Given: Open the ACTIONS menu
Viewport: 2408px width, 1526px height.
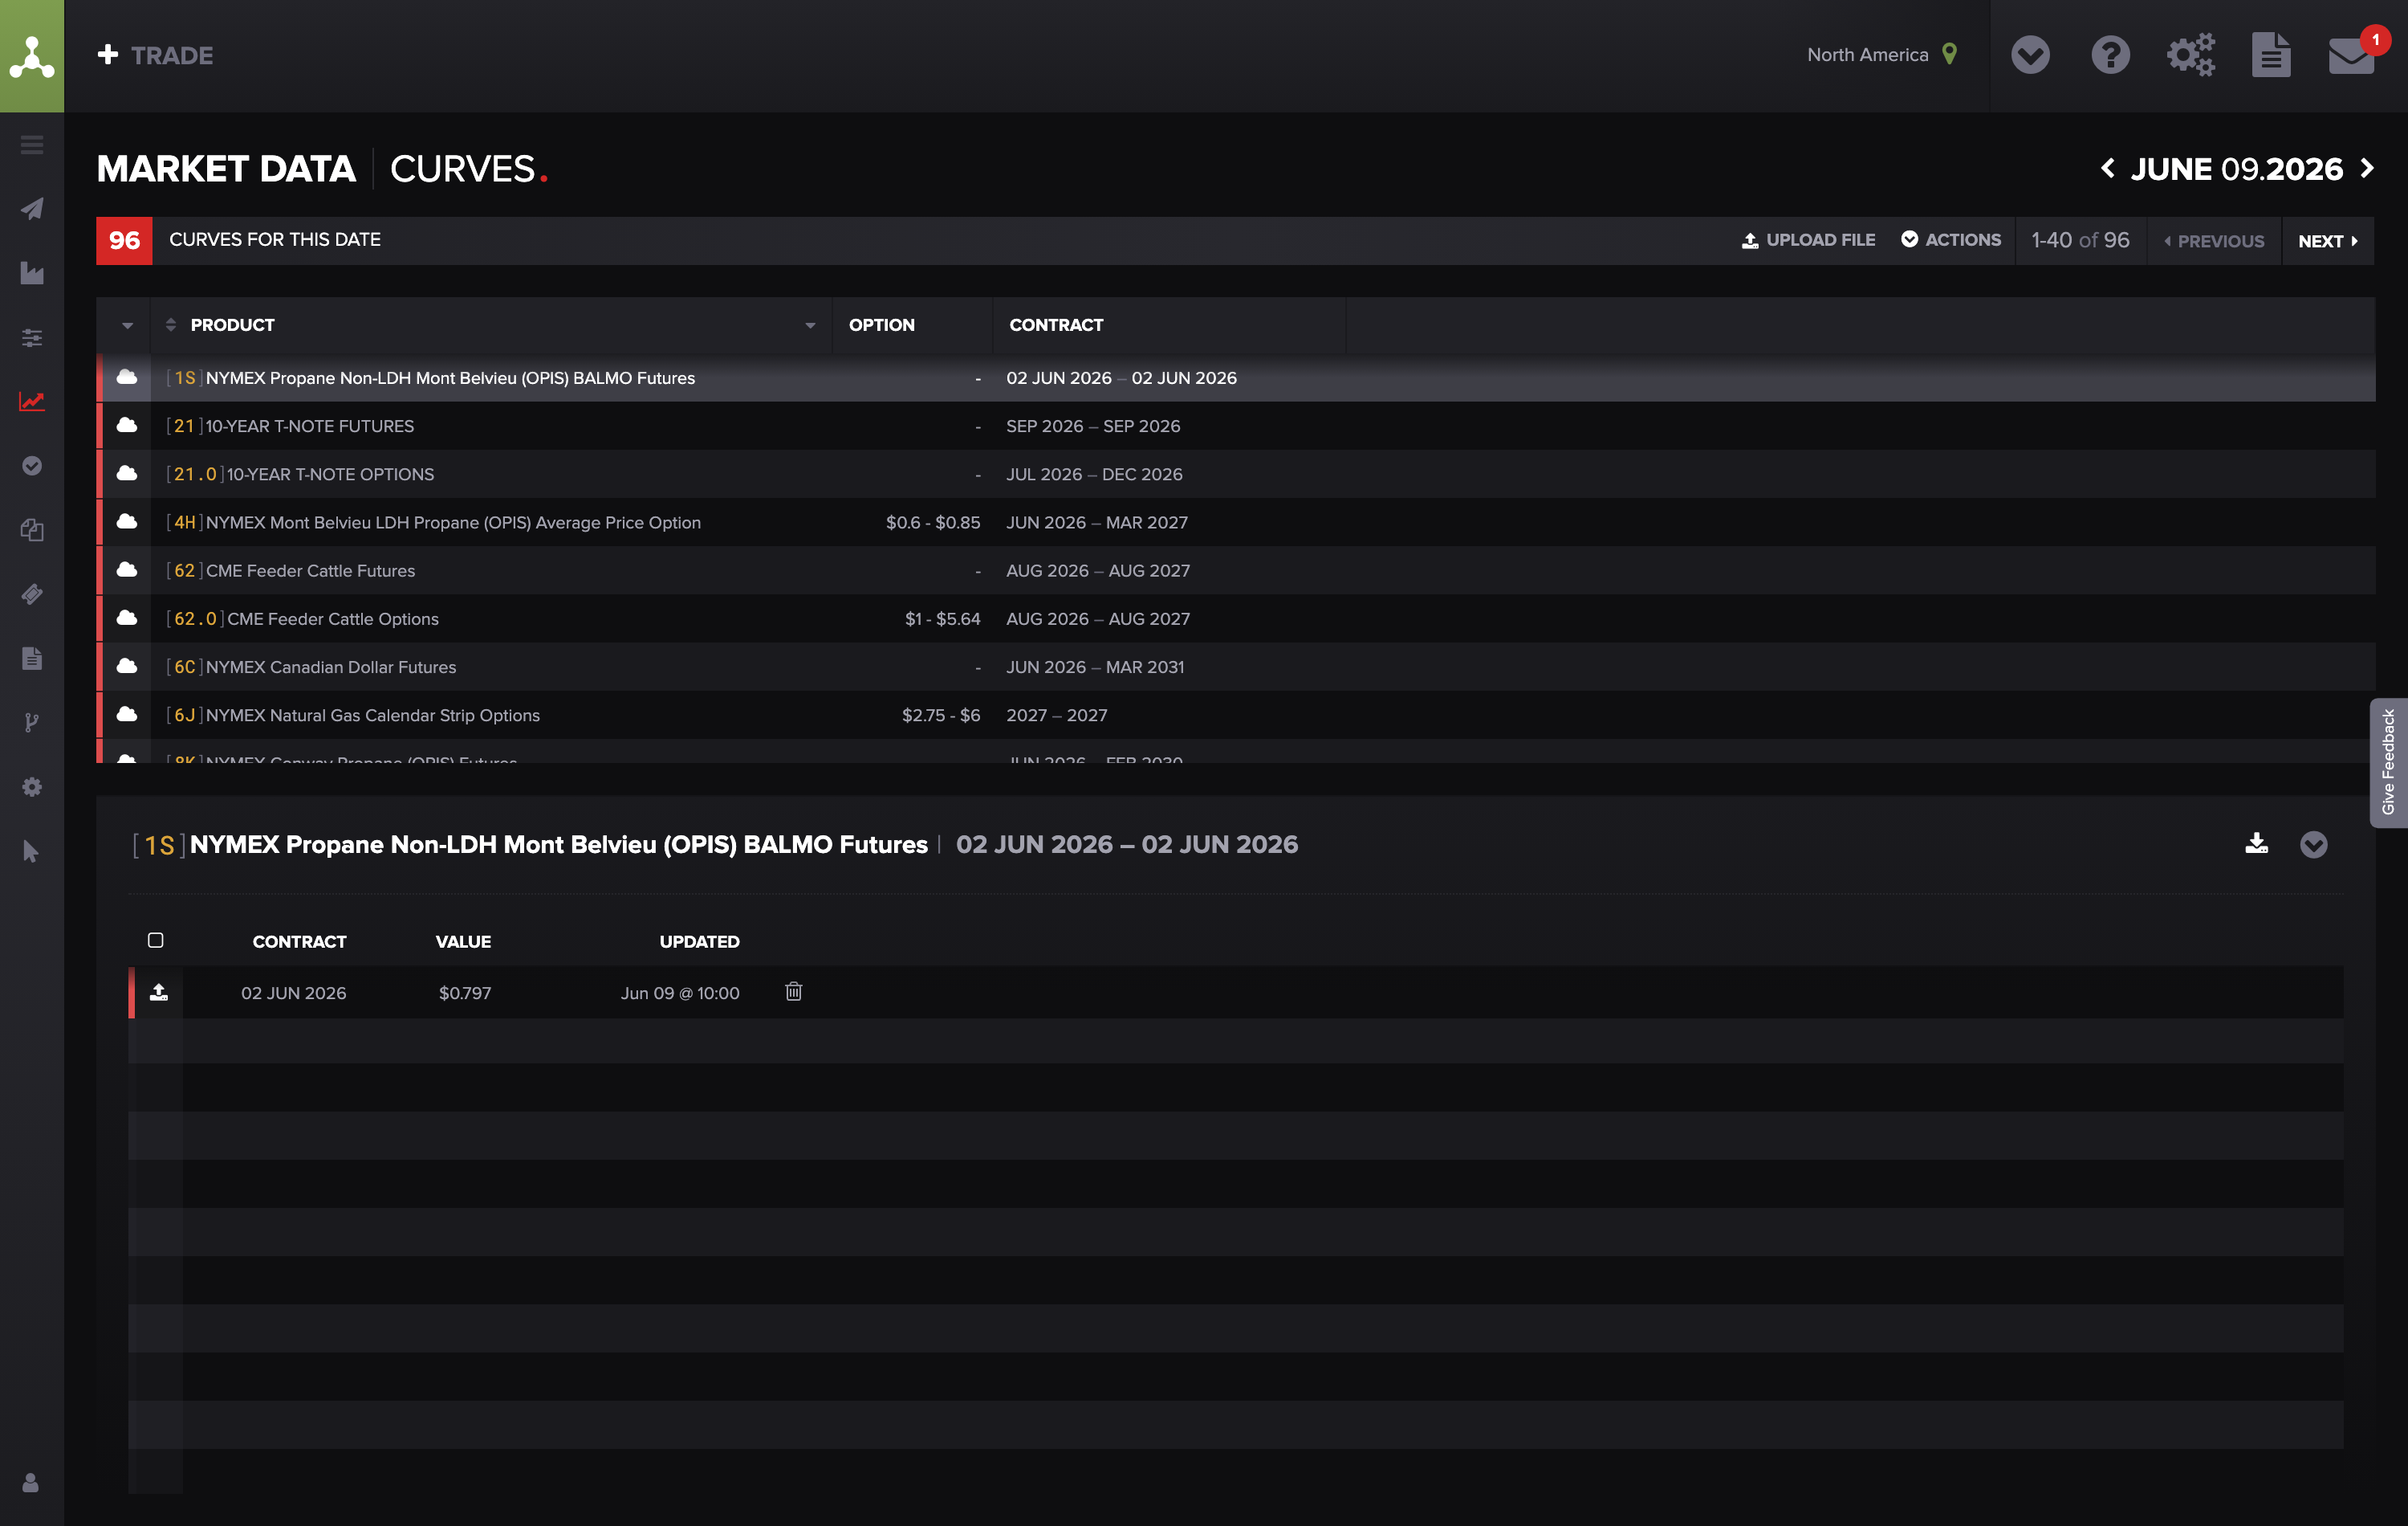Looking at the screenshot, I should click(x=1951, y=240).
